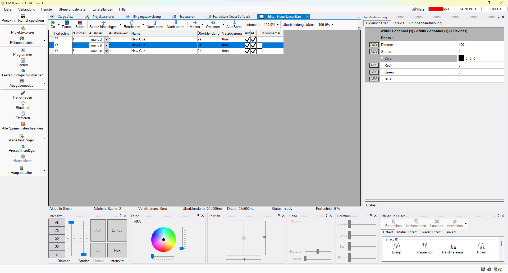Click the 70 intensity preset button
The height and width of the screenshot is (273, 508).
(x=57, y=230)
